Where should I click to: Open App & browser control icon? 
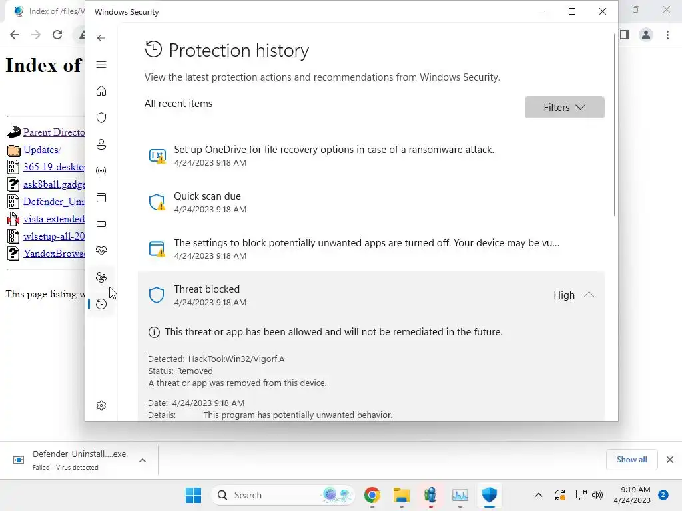(x=101, y=198)
